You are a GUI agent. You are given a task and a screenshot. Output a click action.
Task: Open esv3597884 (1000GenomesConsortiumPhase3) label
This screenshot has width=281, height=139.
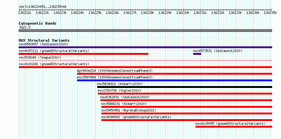pos(115,77)
